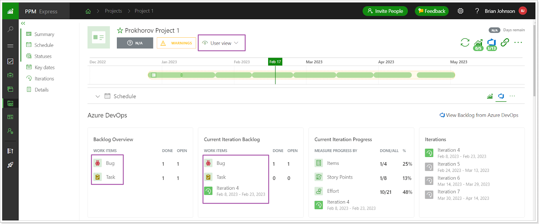539x224 pixels.
Task: Click 48% Effort progress value
Action: point(407,192)
